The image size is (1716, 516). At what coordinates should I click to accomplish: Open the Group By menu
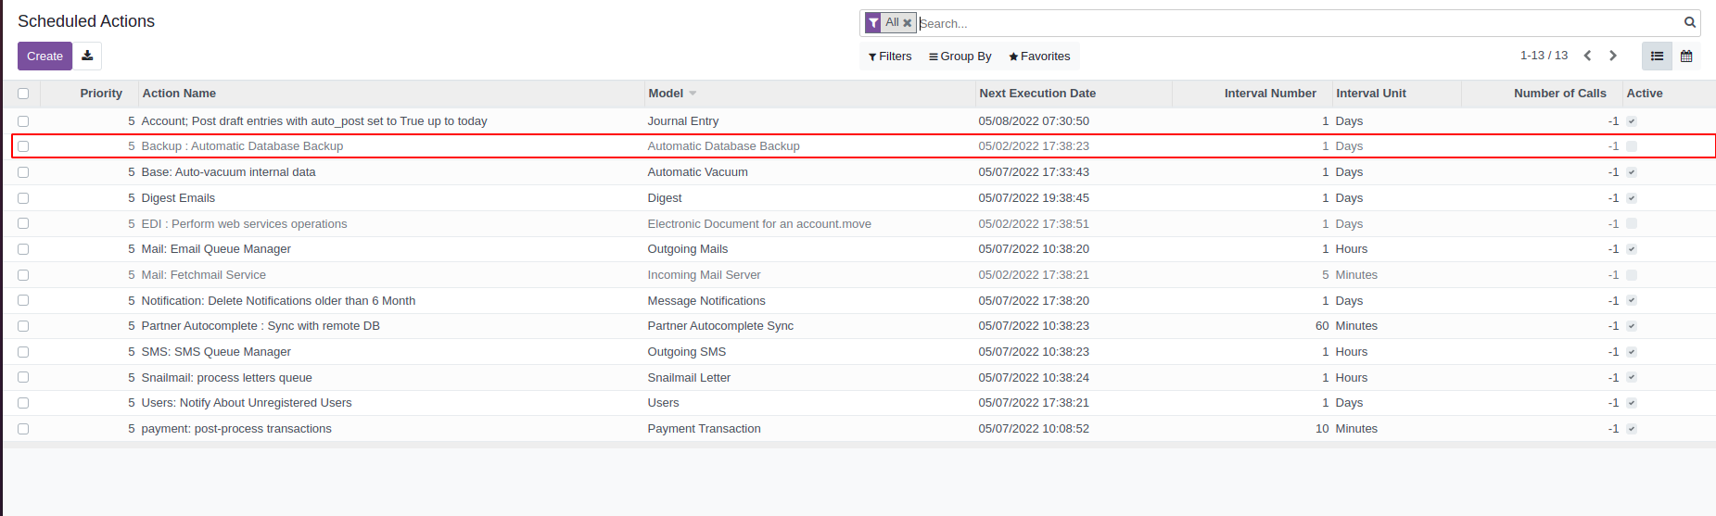[960, 57]
